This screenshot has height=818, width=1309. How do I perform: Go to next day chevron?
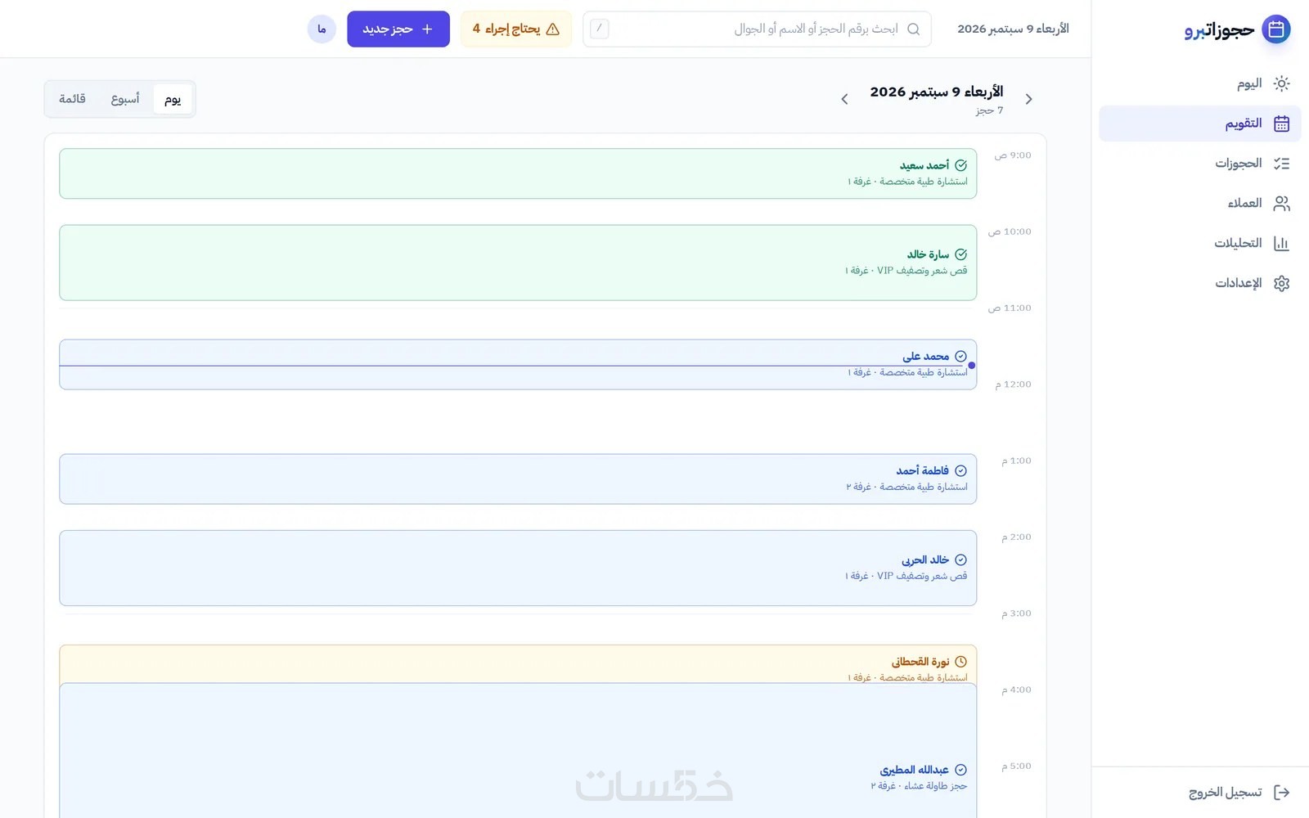[x=844, y=99]
